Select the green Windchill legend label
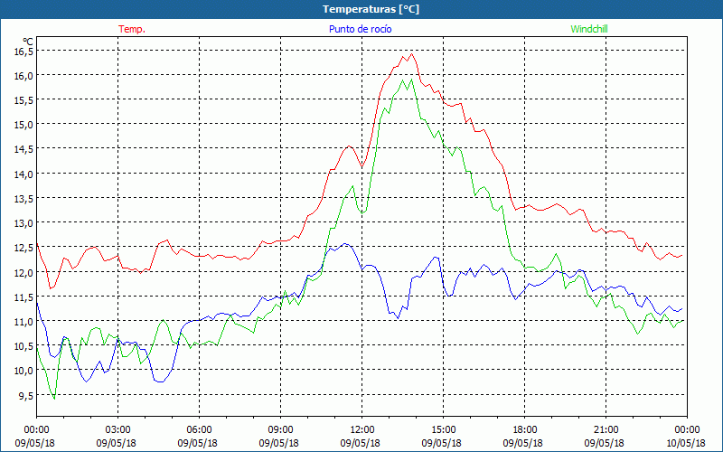 pos(589,29)
